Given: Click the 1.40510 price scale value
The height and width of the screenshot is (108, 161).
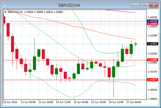Looking at the screenshot, I should (x=152, y=90).
